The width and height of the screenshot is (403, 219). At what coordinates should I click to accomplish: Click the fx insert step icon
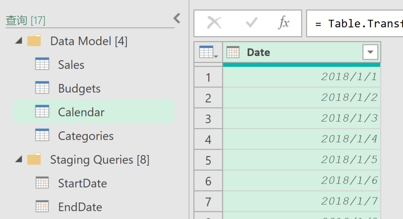pos(284,23)
